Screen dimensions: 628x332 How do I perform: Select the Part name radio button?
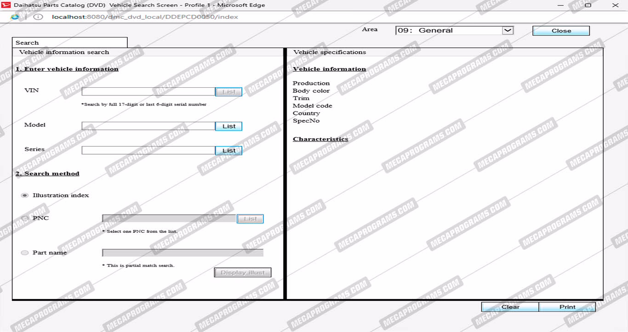25,253
